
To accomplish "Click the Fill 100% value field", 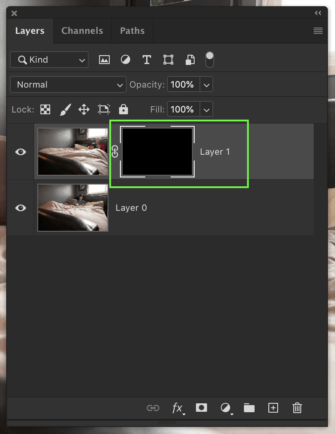I will pyautogui.click(x=183, y=109).
